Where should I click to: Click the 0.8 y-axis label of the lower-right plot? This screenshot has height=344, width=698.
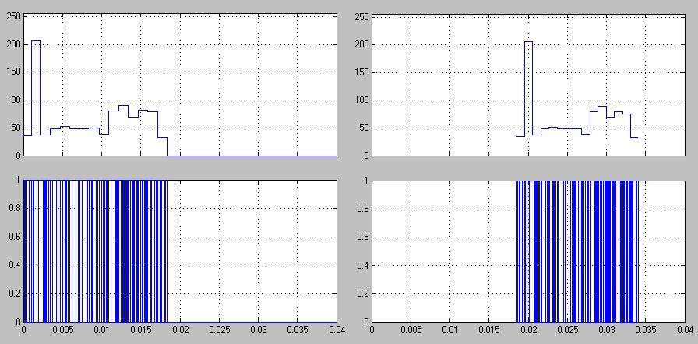(x=363, y=209)
